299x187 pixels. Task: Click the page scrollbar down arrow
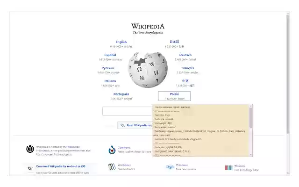[288, 173]
